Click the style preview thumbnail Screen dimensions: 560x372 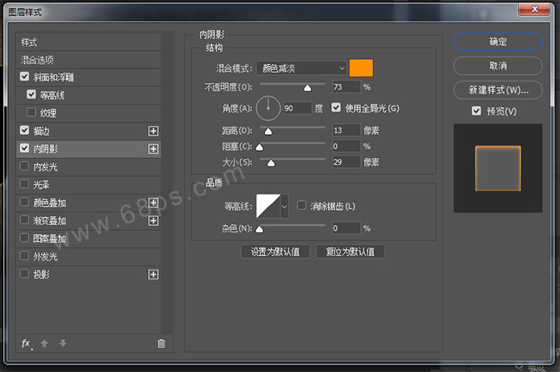click(x=498, y=168)
